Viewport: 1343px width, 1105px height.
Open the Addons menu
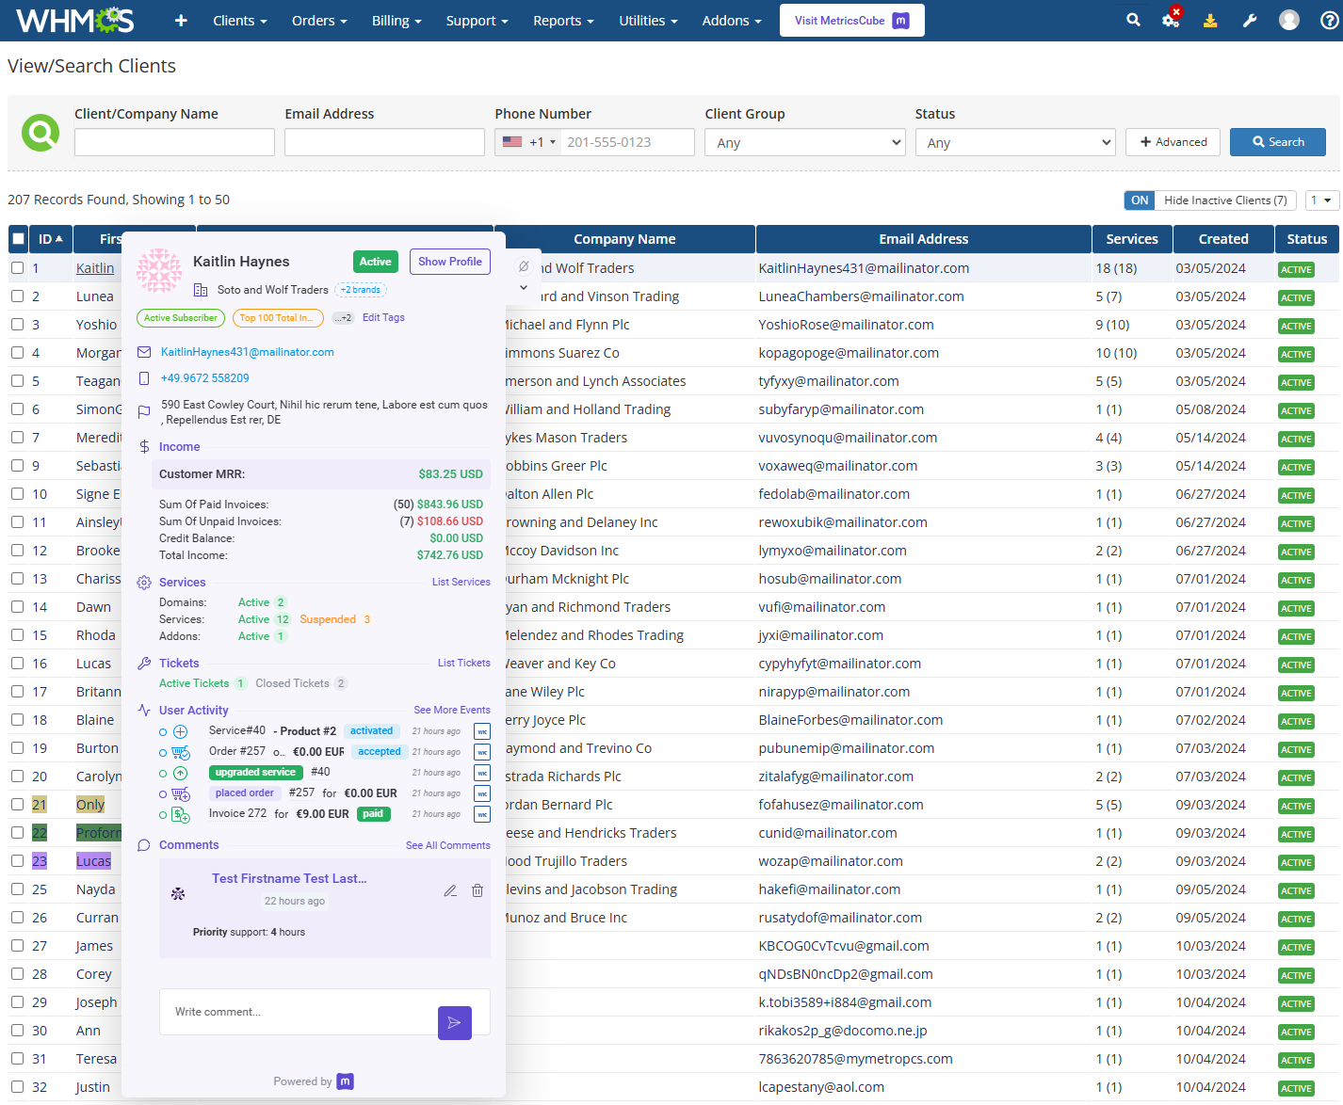pos(732,20)
